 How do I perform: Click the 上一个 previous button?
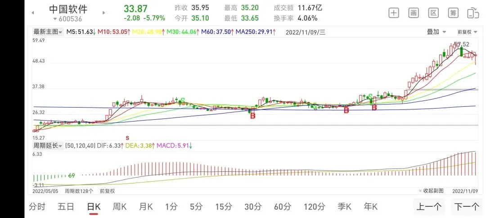429,207
